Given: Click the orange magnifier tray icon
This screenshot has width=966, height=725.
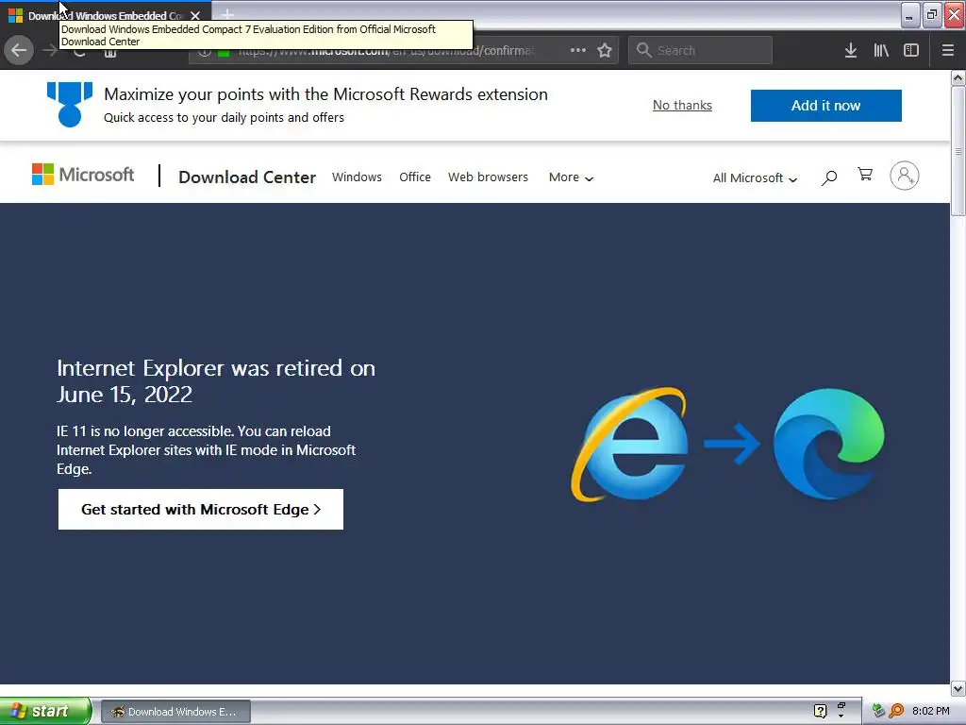Looking at the screenshot, I should 896,711.
